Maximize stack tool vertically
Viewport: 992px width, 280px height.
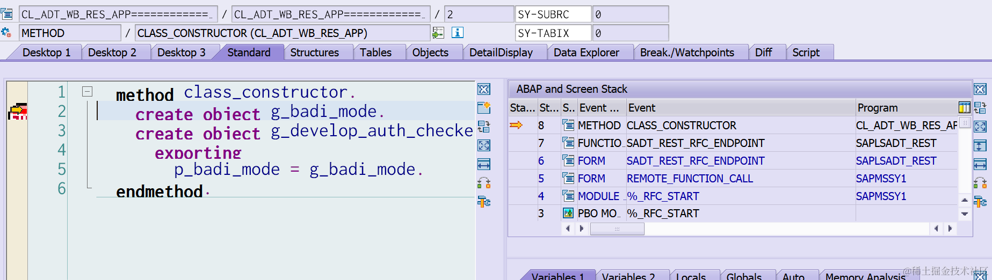tap(980, 145)
